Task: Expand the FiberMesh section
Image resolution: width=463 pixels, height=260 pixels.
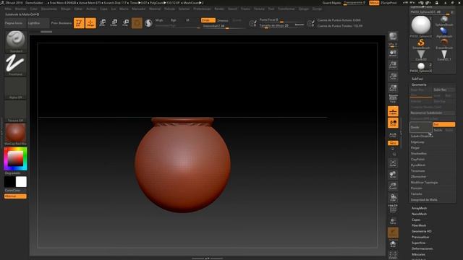Action: point(419,225)
